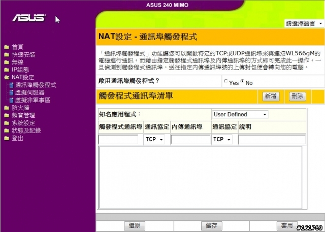Screen dimensions: 325x232
Task: Open 無線 menu item
Action: [17, 62]
